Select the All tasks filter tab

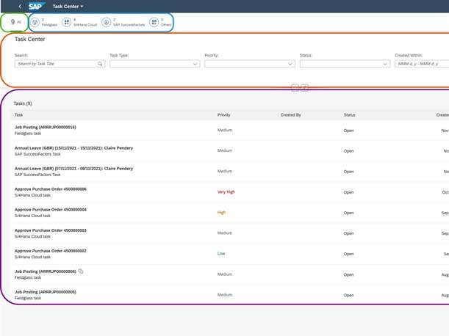coord(15,22)
